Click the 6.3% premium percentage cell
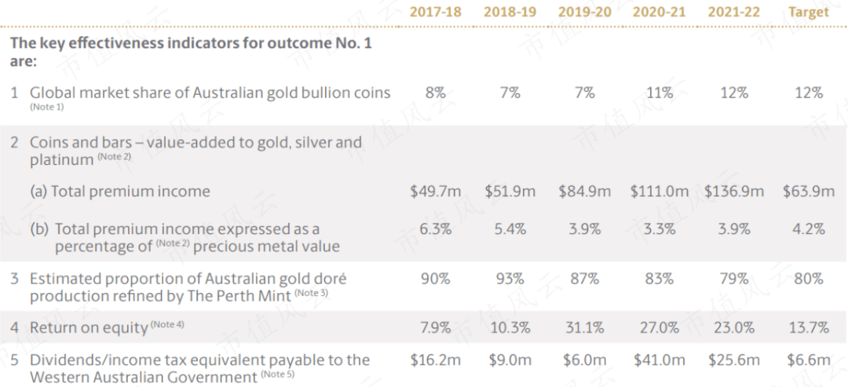Image resolution: width=848 pixels, height=387 pixels. tap(435, 229)
